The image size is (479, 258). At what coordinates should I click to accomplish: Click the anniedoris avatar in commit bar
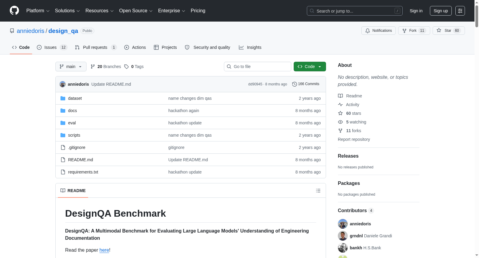[x=63, y=84]
